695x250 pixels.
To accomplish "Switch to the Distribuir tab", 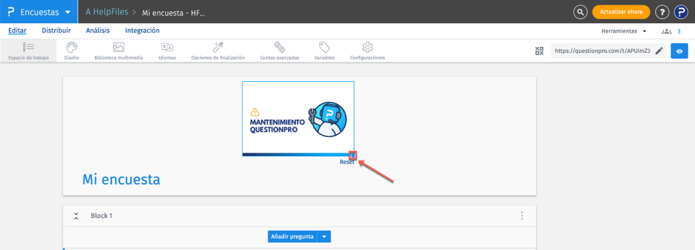I will [56, 31].
